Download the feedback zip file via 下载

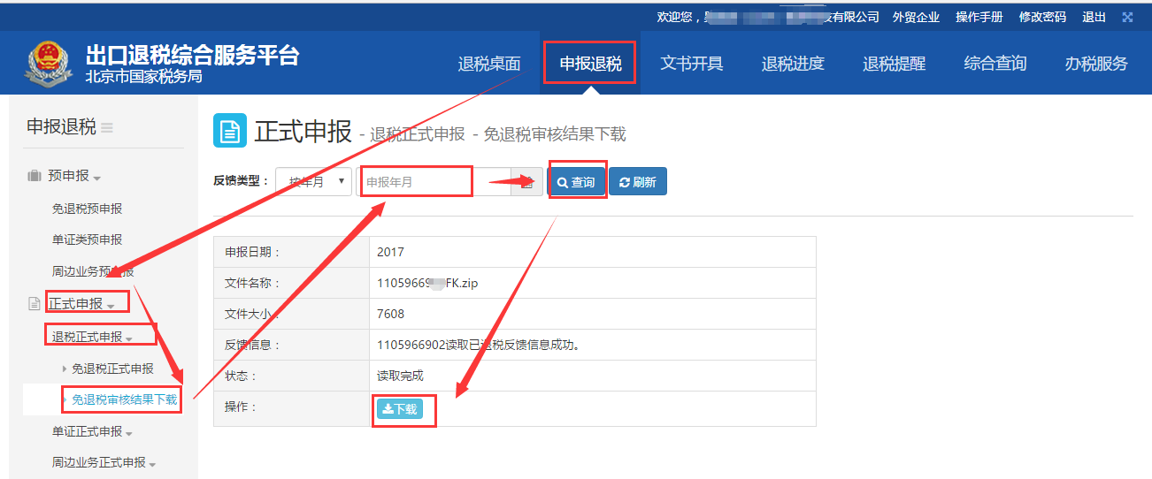(400, 409)
